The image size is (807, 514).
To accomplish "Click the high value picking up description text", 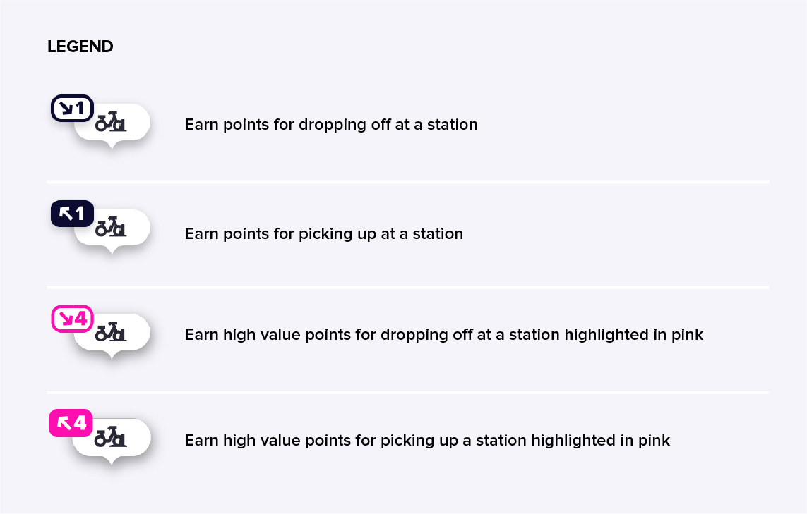I will (x=427, y=441).
